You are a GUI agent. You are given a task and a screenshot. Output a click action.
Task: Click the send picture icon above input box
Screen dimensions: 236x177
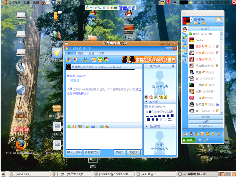click(88, 127)
